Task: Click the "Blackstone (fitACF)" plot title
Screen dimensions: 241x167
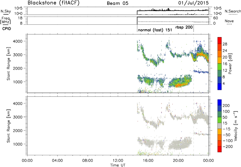Action: pyautogui.click(x=53, y=3)
